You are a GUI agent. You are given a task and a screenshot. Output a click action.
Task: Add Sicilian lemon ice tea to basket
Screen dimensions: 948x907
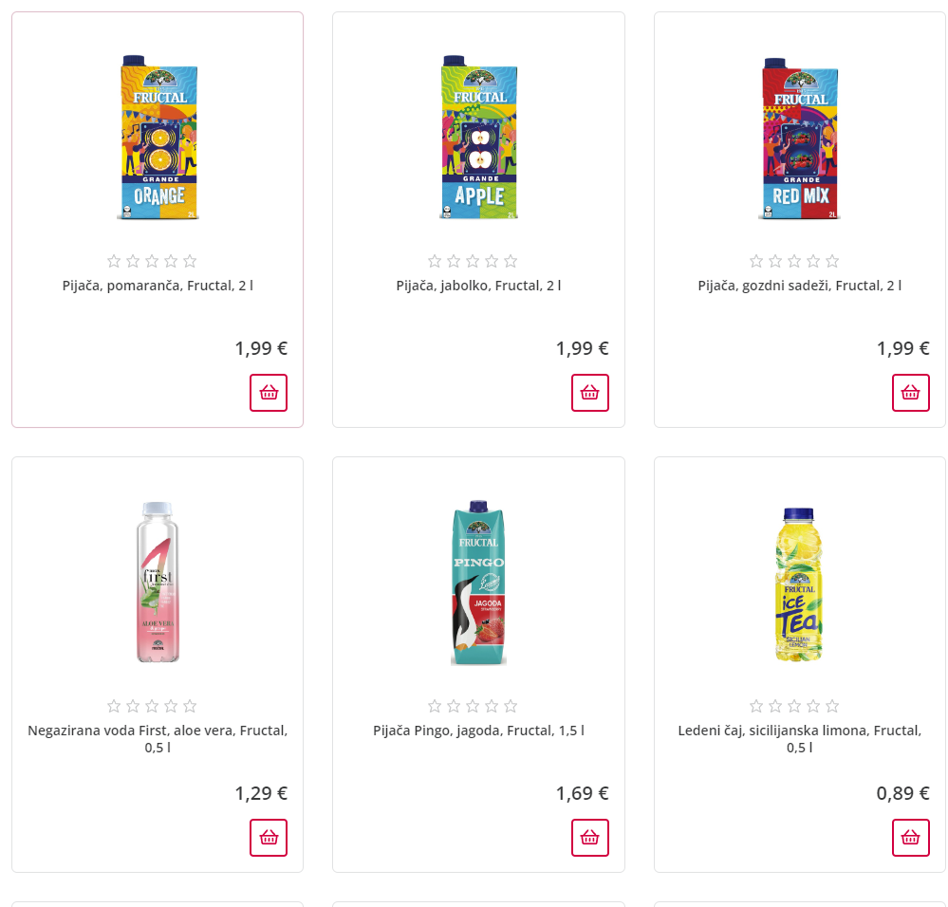coord(911,838)
